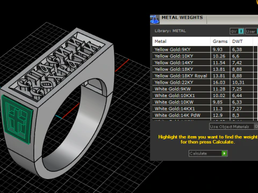
Task: Click the METAL WEIGHTS panel title
Action: point(182,18)
